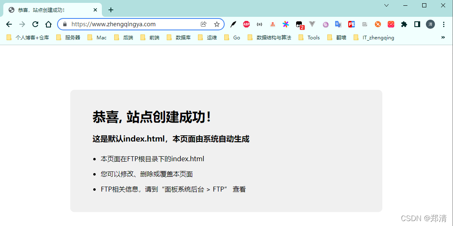Viewport: 453px width, 226px height.
Task: Minimize the browser window
Action: tap(405, 5)
